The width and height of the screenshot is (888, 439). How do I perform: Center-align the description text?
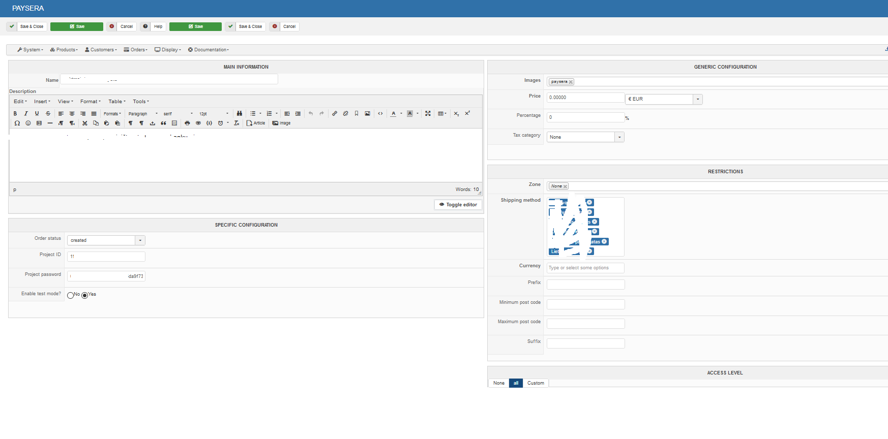[x=72, y=114]
